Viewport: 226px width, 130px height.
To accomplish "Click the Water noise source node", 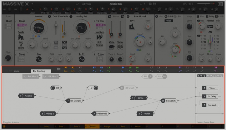I will (145, 114).
